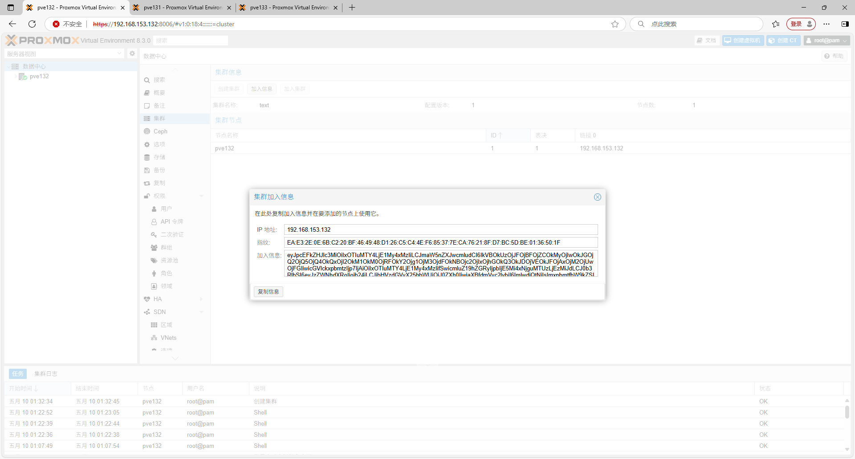Image resolution: width=855 pixels, height=459 pixels.
Task: Click the 加入信息 button
Action: click(x=261, y=89)
